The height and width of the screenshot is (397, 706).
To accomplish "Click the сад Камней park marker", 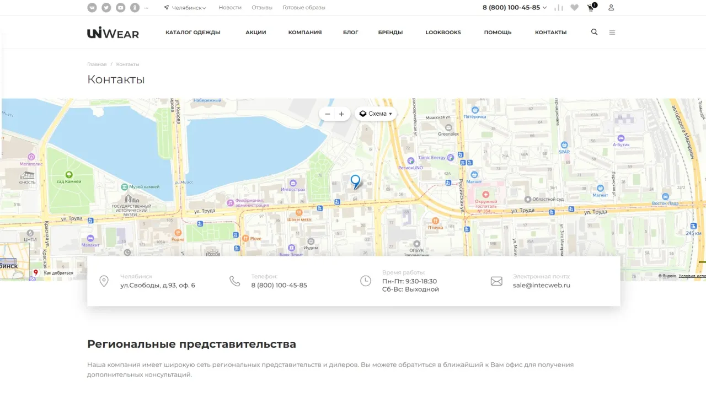I will [x=69, y=178].
